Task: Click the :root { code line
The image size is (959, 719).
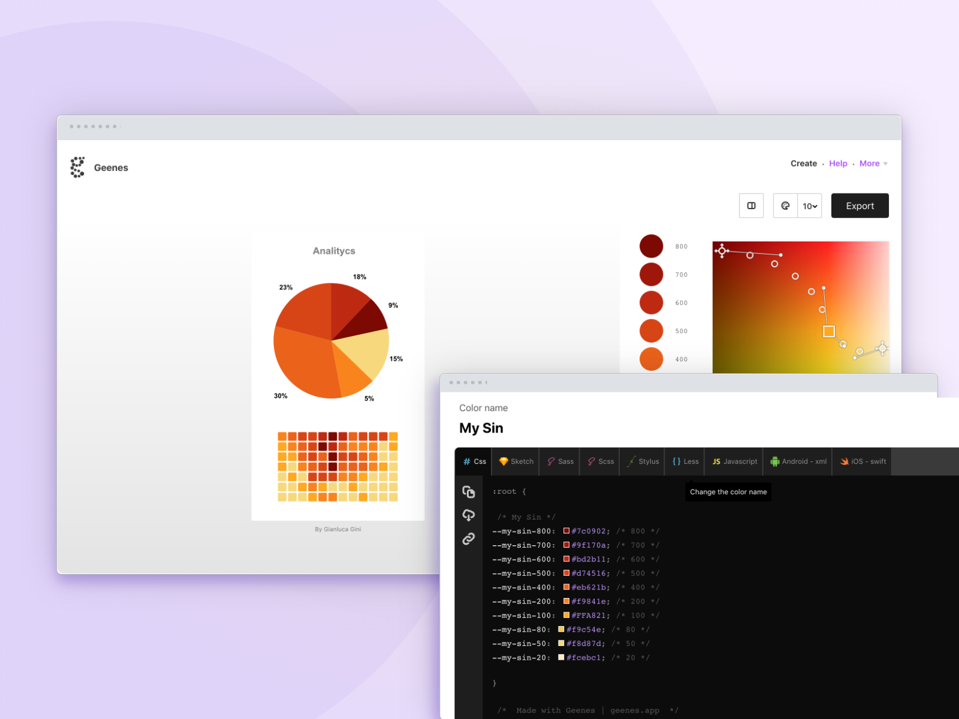Action: [509, 491]
